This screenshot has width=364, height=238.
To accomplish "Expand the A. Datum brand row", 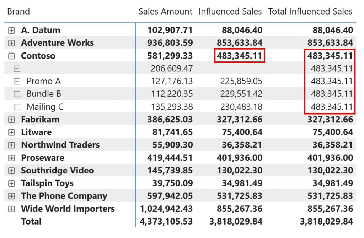I will pyautogui.click(x=11, y=31).
